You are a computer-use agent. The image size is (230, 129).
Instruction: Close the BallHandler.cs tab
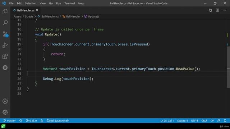coord(37,10)
